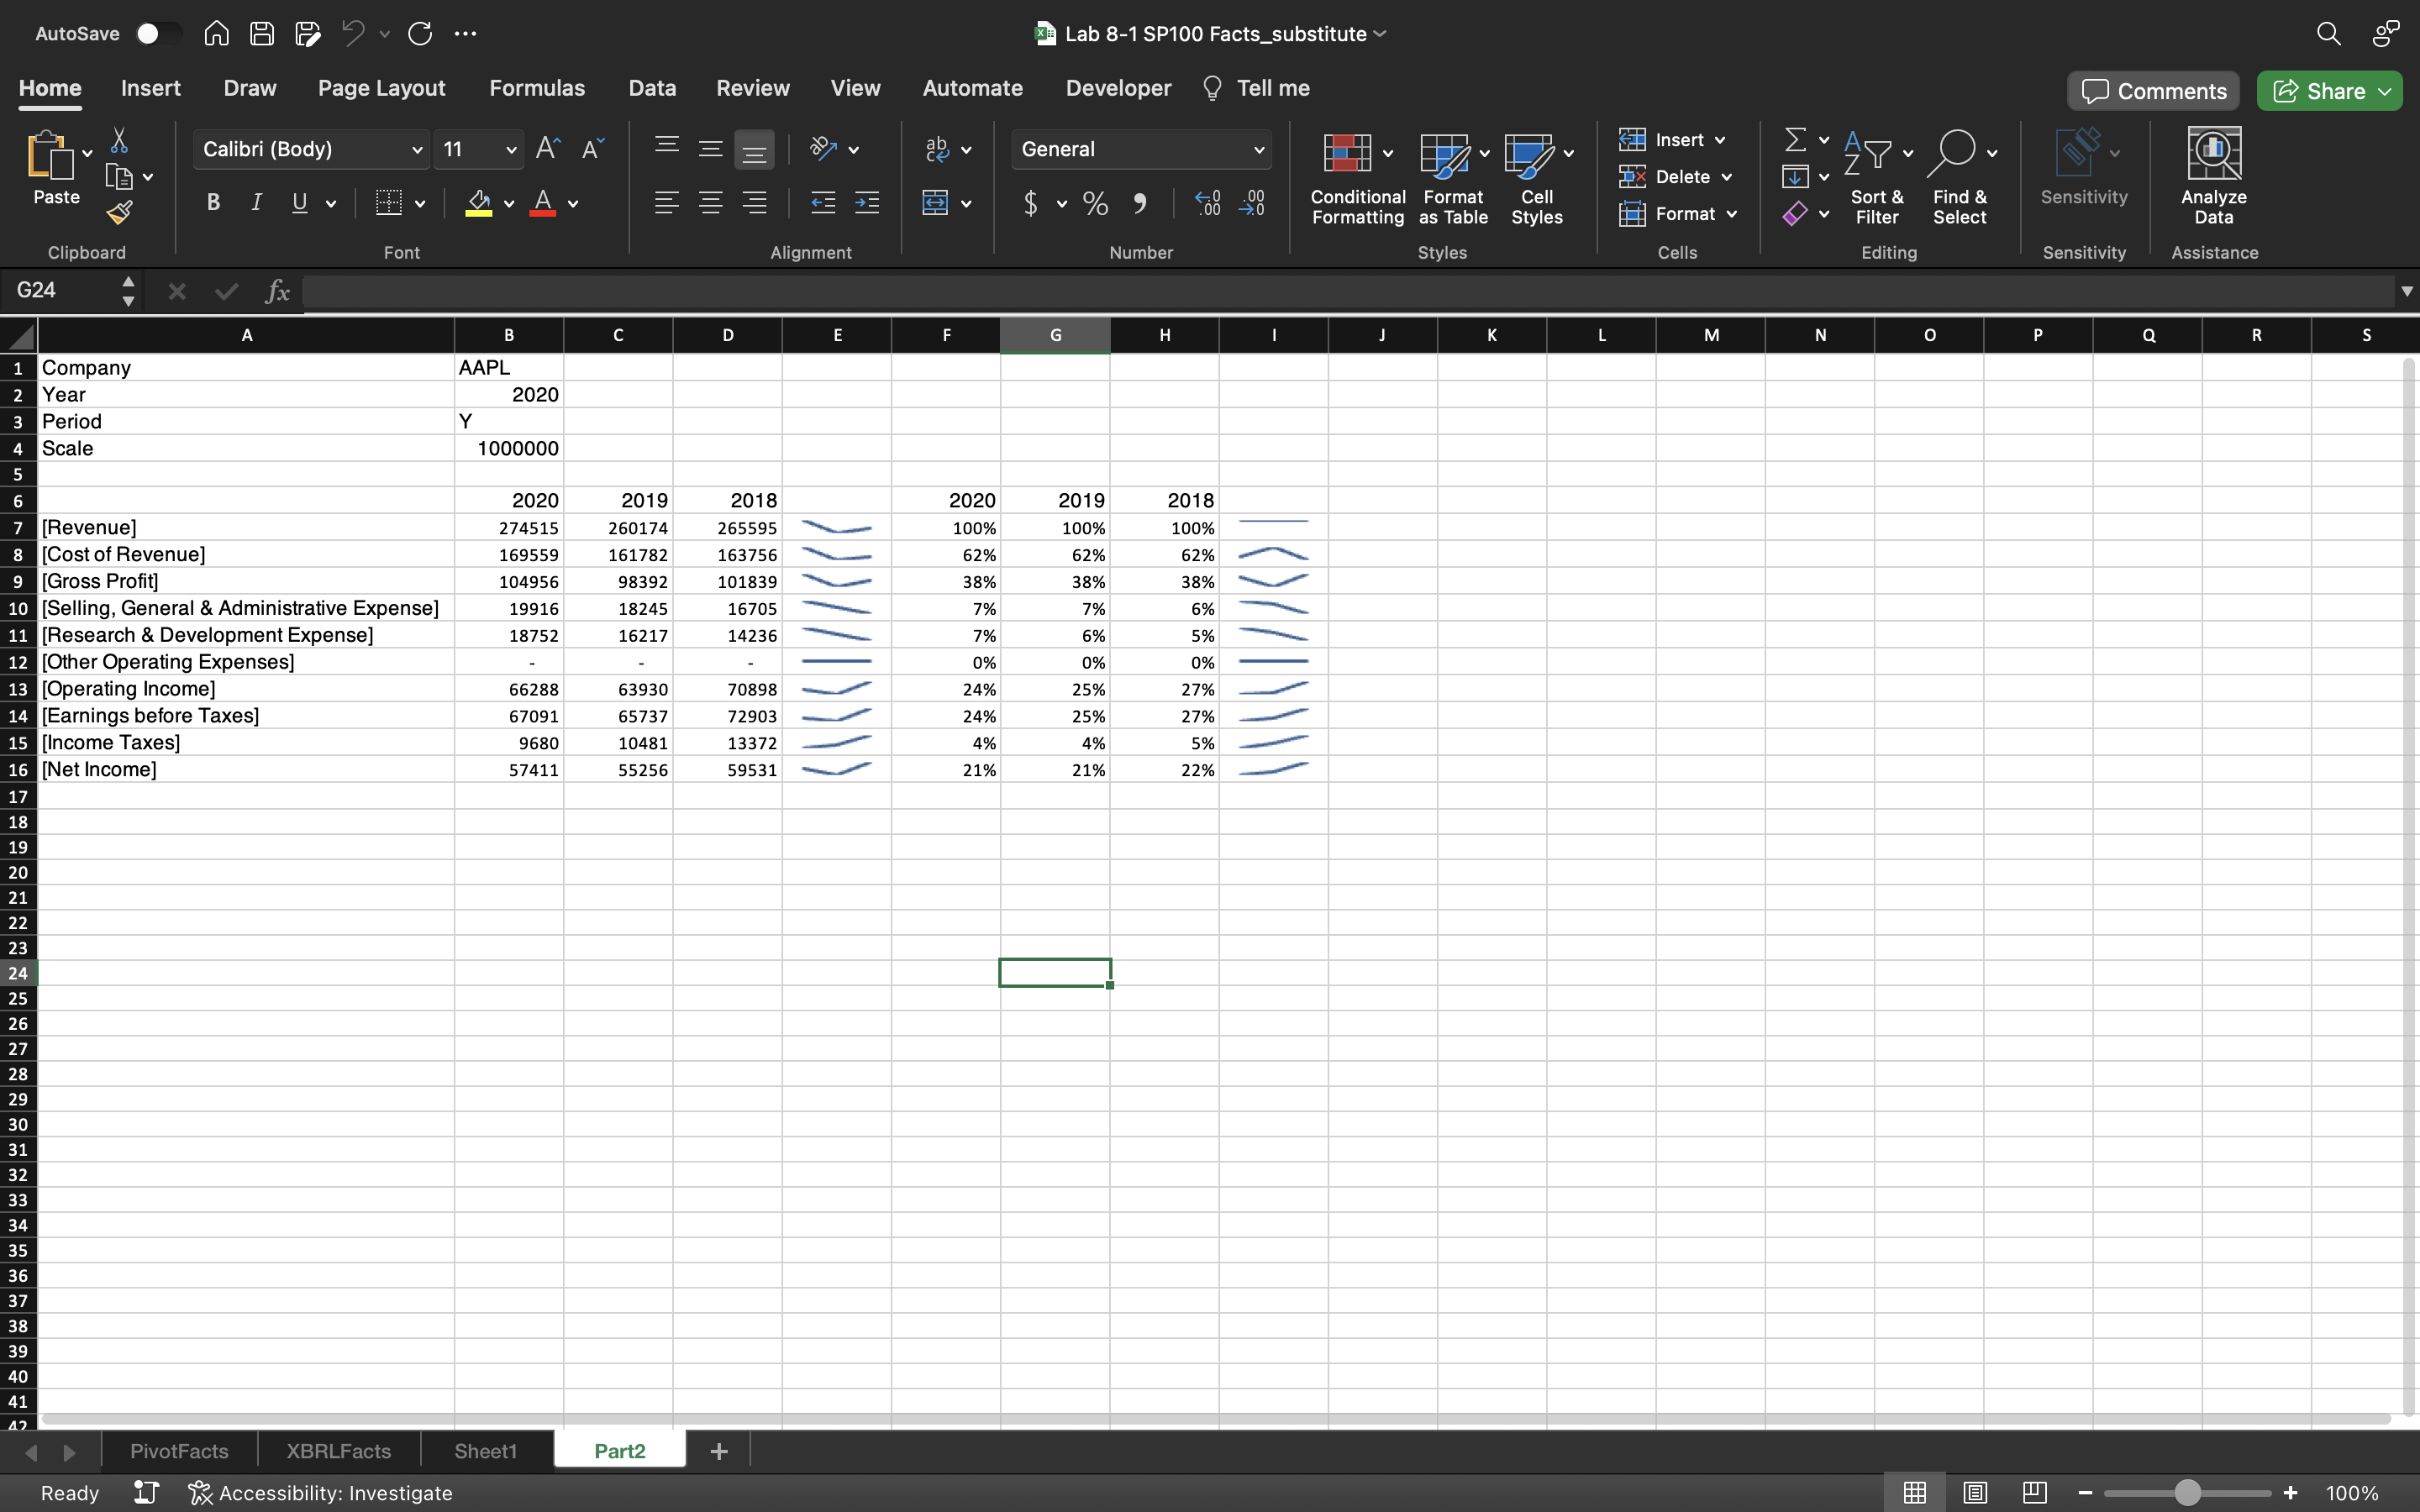Image resolution: width=2420 pixels, height=1512 pixels.
Task: Click the Merge cells icon
Action: pos(935,203)
